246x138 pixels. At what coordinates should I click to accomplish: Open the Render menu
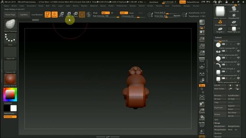133,6
